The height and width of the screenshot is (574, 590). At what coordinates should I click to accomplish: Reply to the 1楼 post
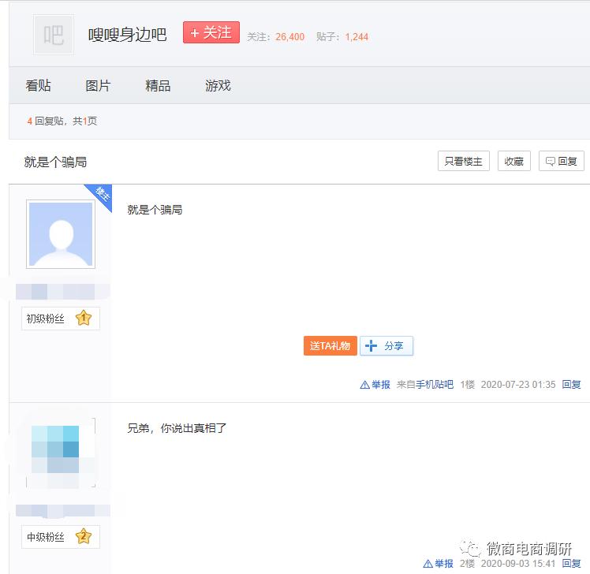click(x=571, y=385)
